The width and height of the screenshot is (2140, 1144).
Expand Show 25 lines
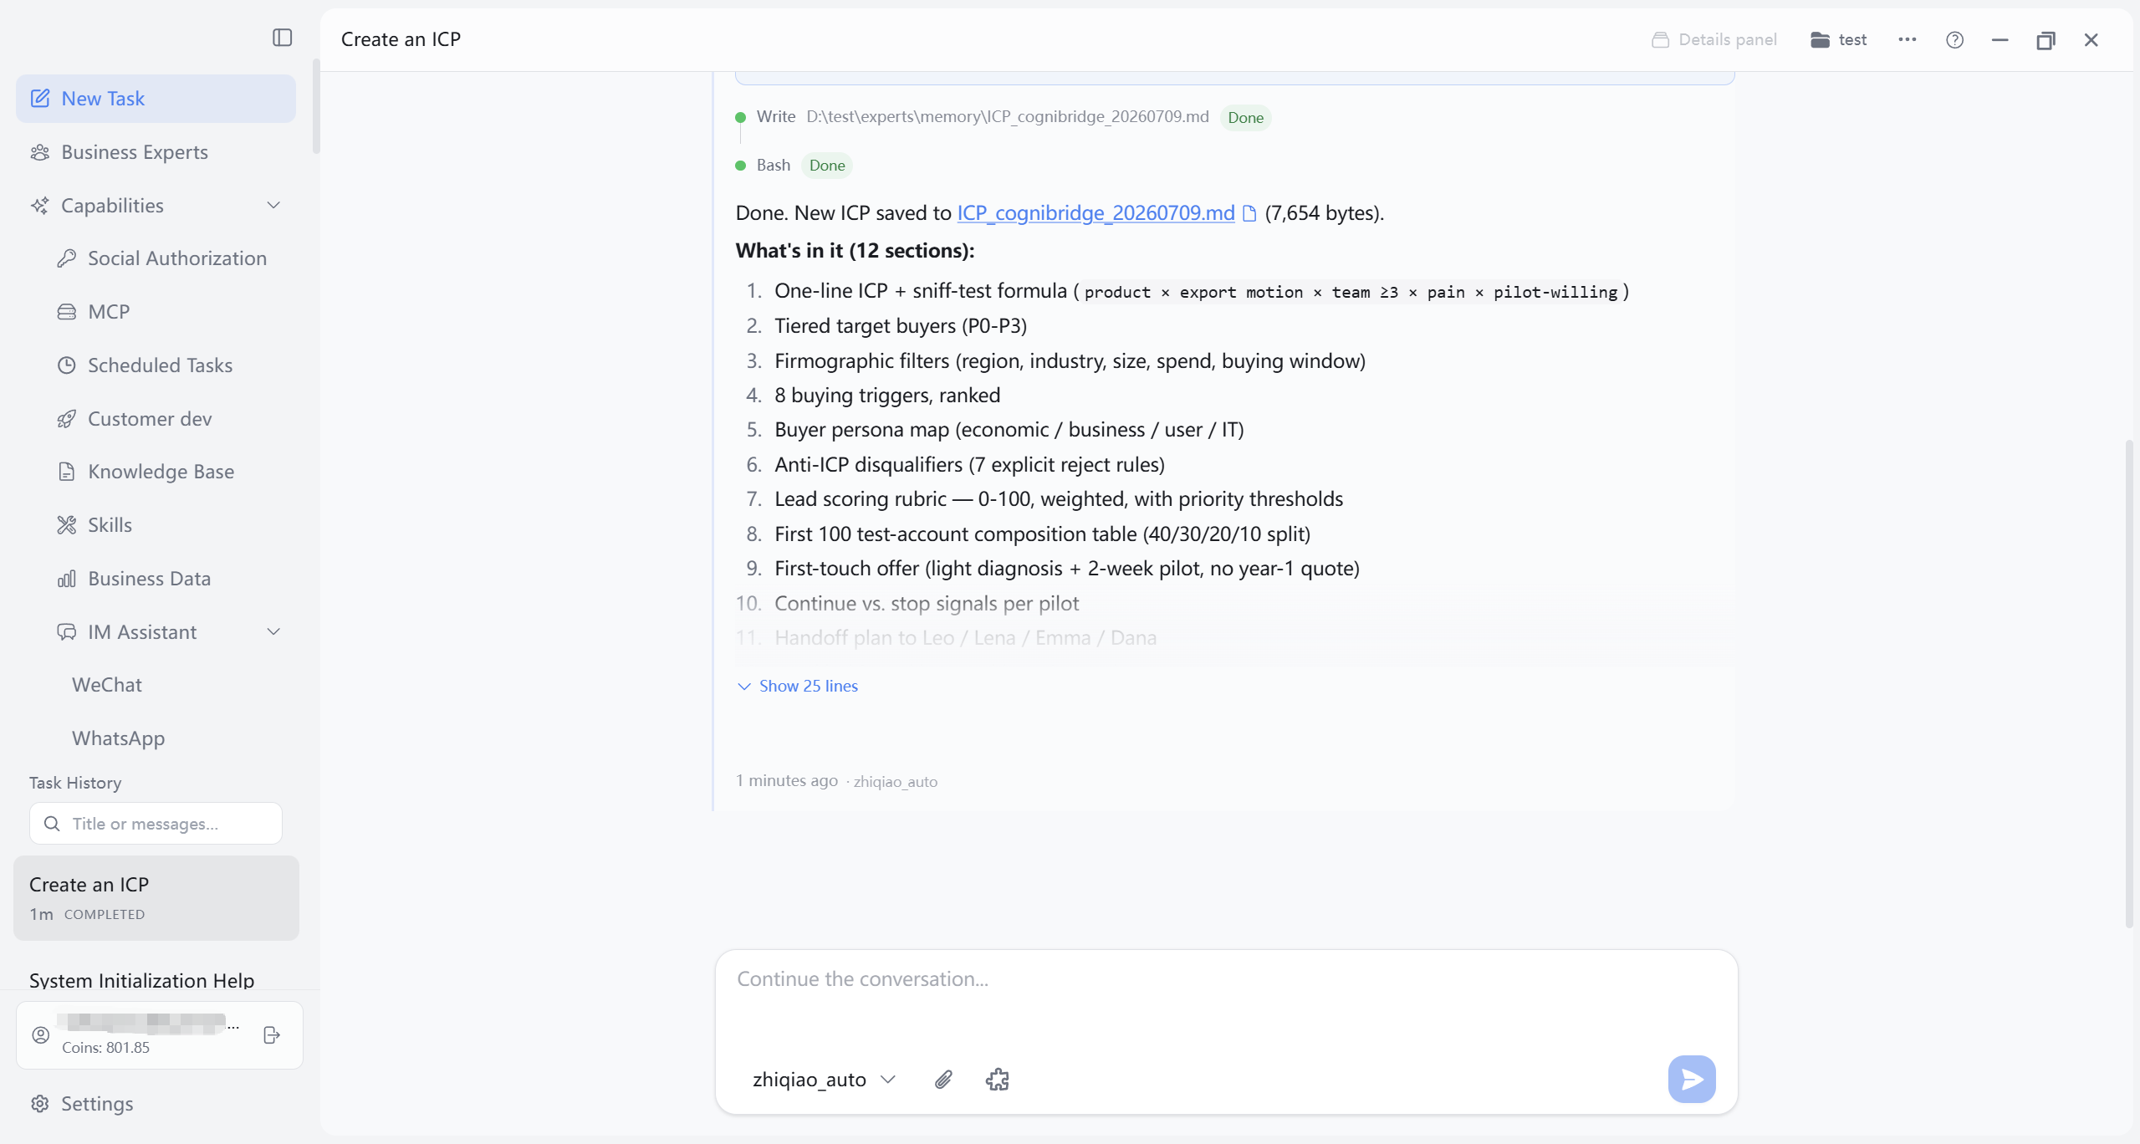tap(798, 686)
